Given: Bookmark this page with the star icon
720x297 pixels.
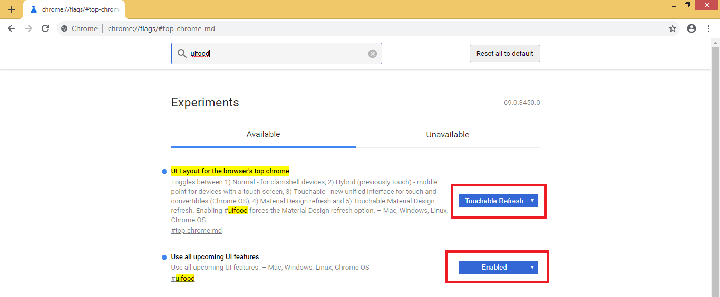Looking at the screenshot, I should (673, 28).
